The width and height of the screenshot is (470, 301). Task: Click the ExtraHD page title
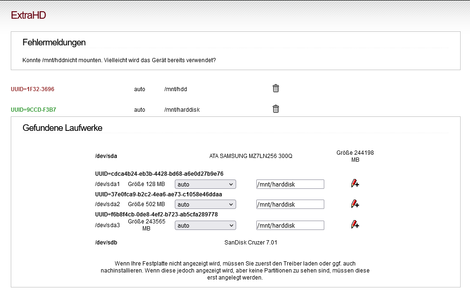point(29,15)
